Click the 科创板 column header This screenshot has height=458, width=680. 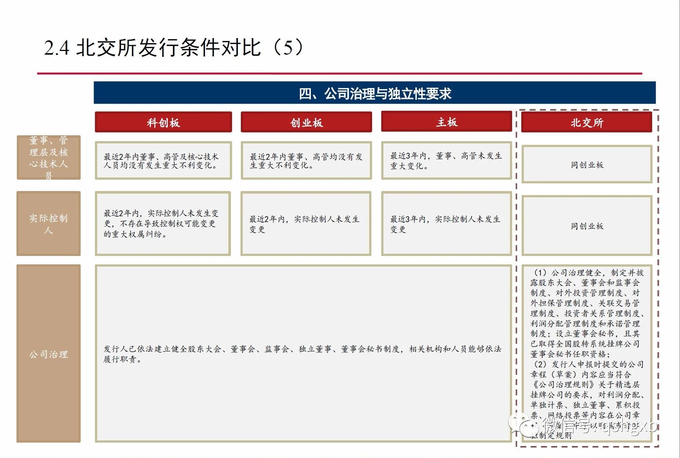click(163, 122)
